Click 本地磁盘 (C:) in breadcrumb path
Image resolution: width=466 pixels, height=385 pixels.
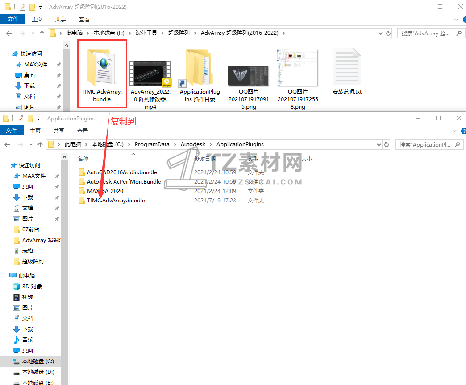108,144
